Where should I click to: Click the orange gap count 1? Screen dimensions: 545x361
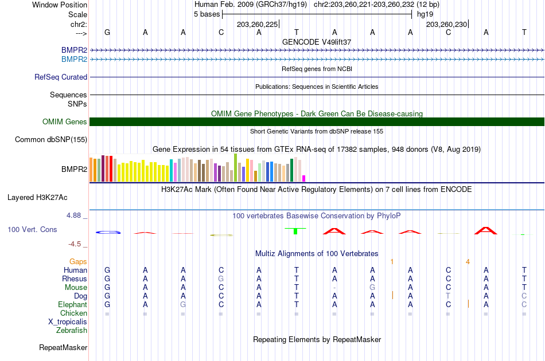(x=392, y=262)
